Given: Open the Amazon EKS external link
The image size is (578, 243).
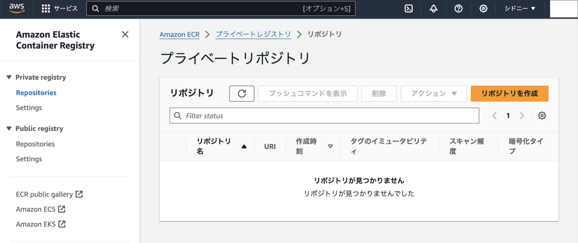Looking at the screenshot, I should pyautogui.click(x=40, y=224).
